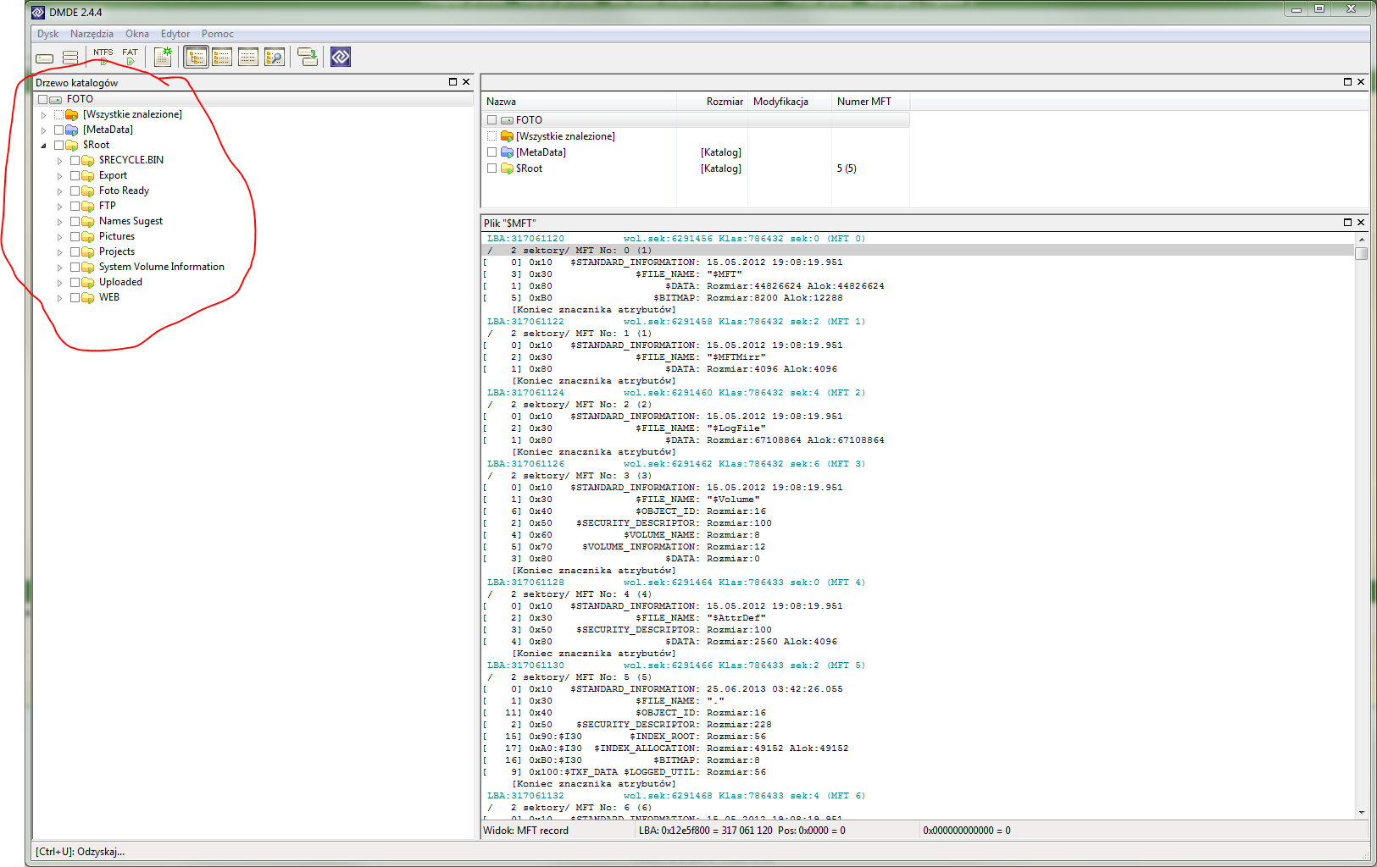
Task: Check the [MetaData] checkbox in file list
Action: click(x=491, y=152)
